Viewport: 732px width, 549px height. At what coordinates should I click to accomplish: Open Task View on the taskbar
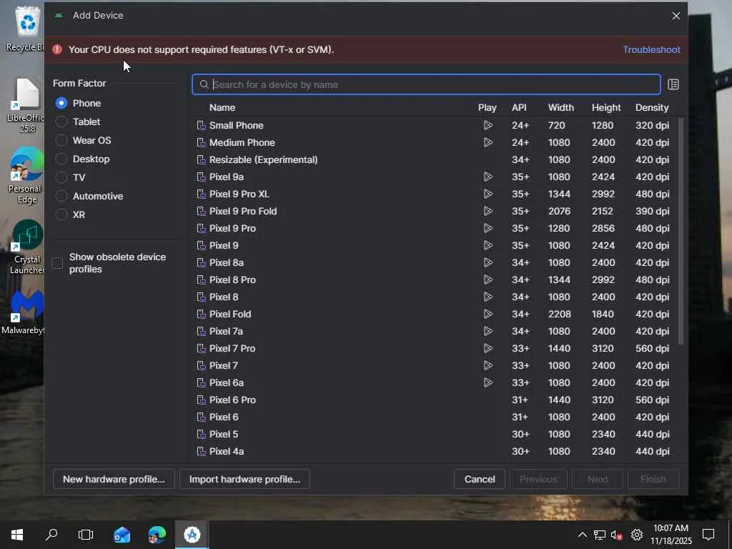click(86, 535)
